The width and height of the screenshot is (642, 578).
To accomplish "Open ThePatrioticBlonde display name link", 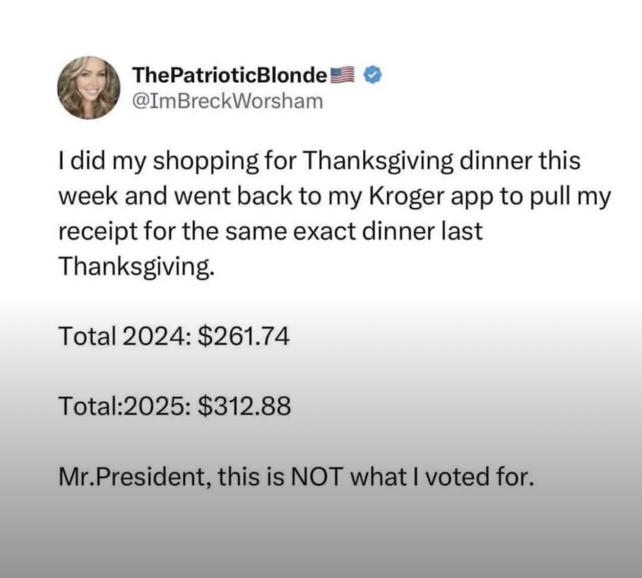I will pos(229,75).
